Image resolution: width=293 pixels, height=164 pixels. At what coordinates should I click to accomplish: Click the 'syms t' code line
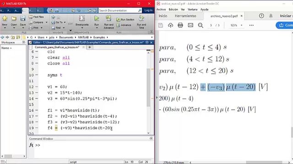(x=54, y=75)
